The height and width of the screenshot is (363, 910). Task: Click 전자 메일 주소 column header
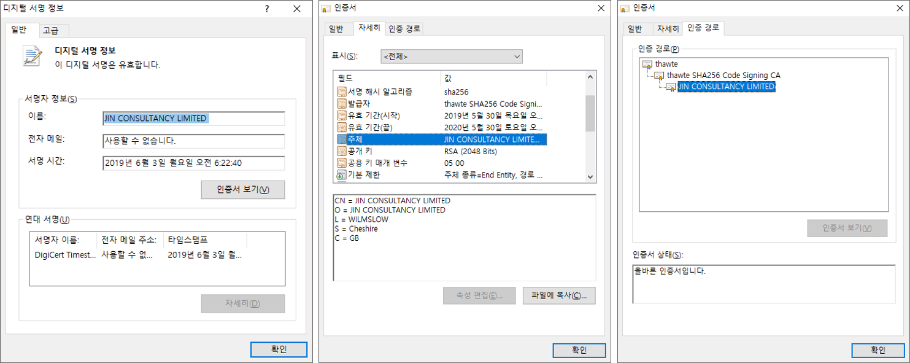(131, 240)
